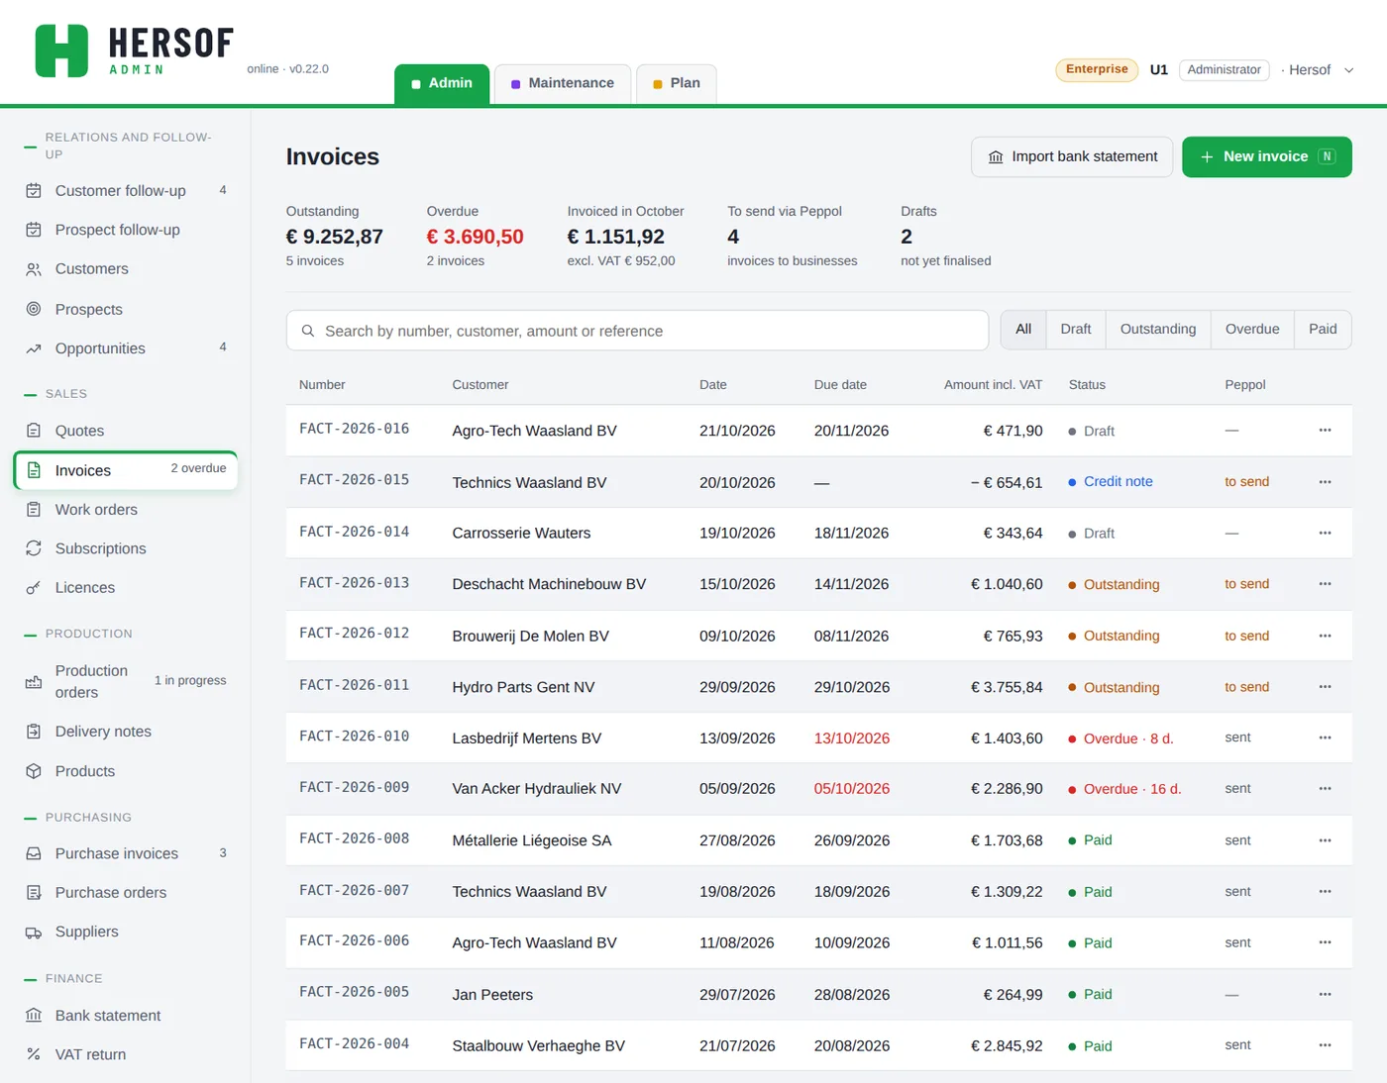Screen dimensions: 1387x1083
Task: Click the Enterprise plan badge
Action: pos(1097,70)
